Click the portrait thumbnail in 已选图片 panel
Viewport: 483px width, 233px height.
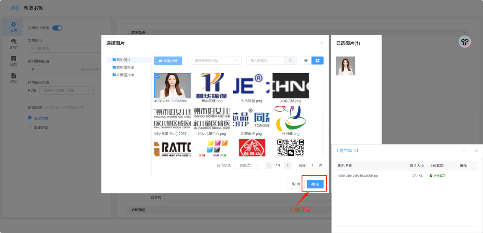[346, 66]
